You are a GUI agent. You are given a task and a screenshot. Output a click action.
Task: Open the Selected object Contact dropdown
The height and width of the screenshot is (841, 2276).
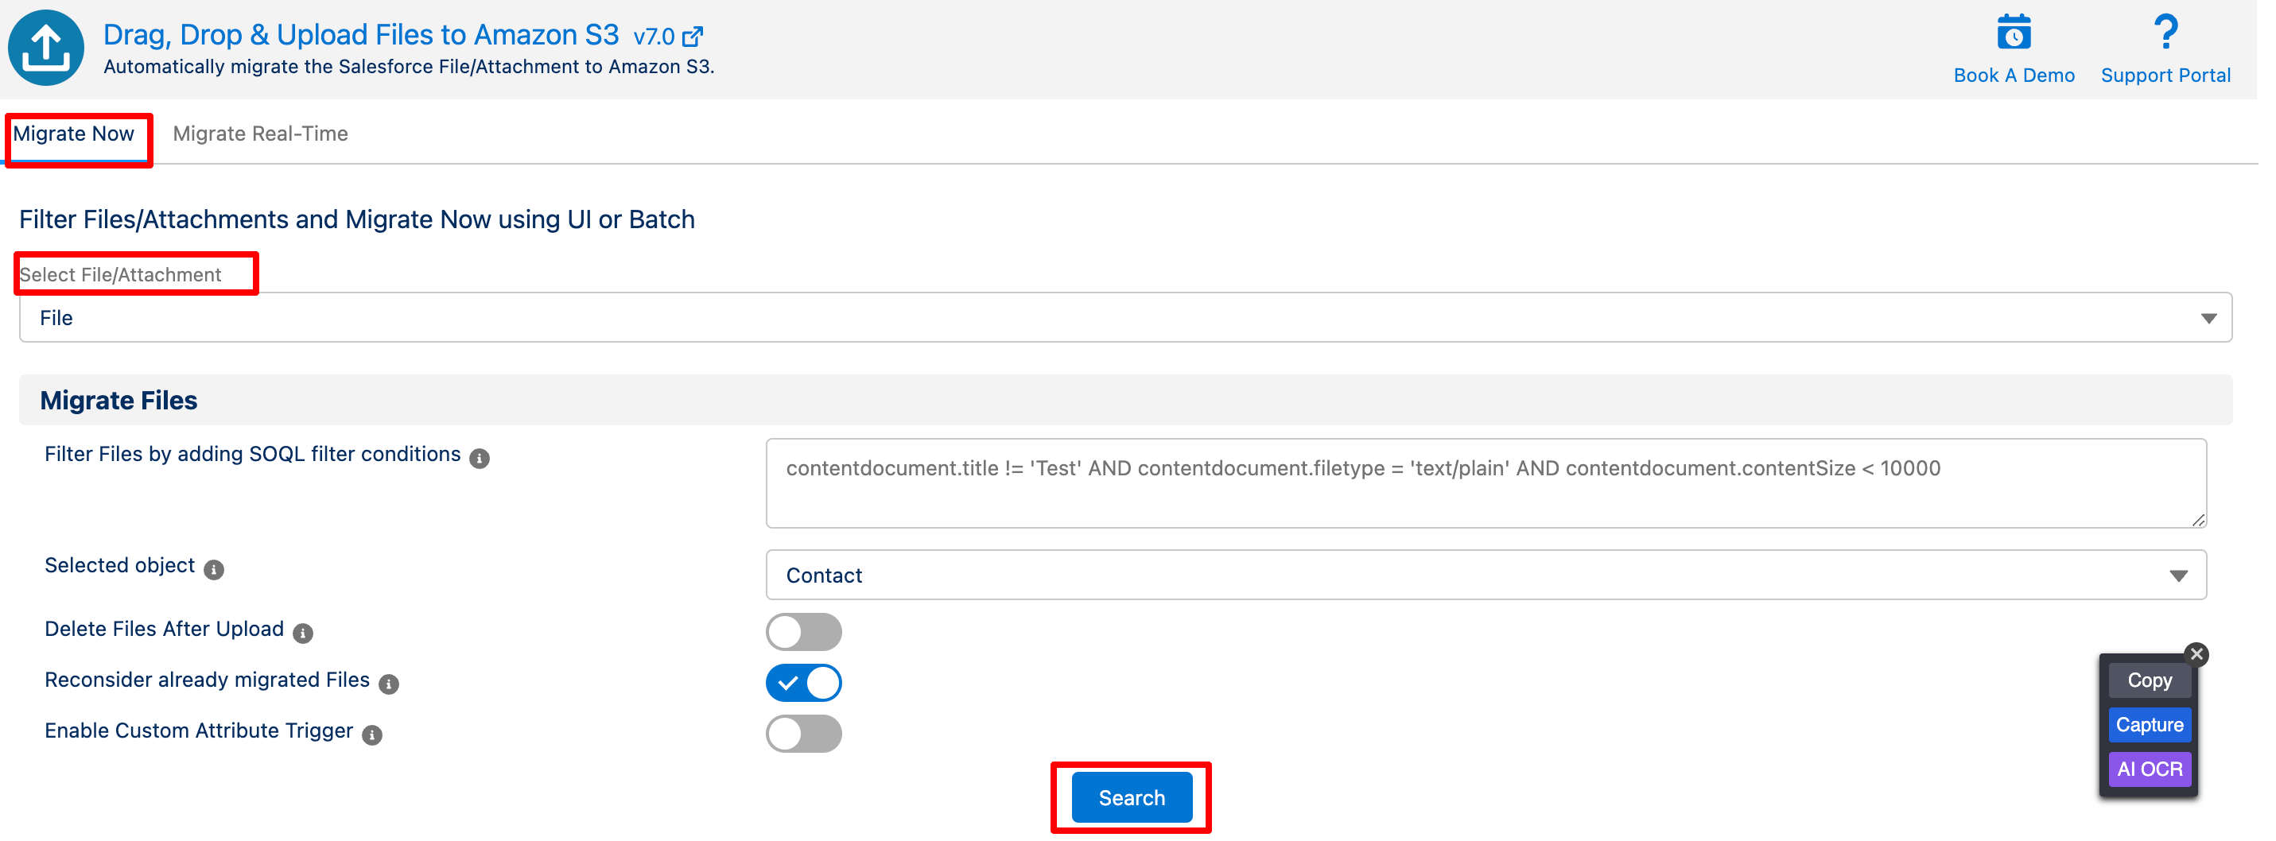(1486, 576)
